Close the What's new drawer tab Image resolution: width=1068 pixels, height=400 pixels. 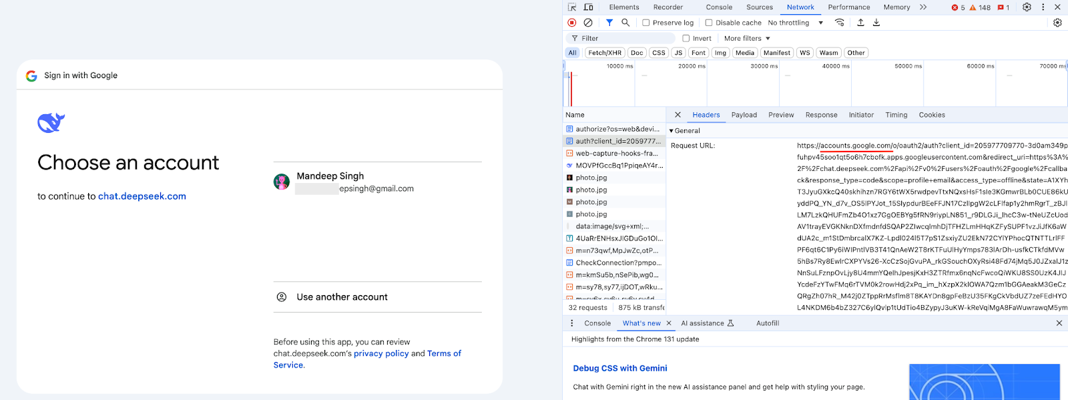[x=669, y=323]
